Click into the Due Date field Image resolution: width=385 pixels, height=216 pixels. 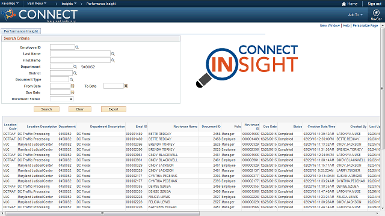point(60,92)
